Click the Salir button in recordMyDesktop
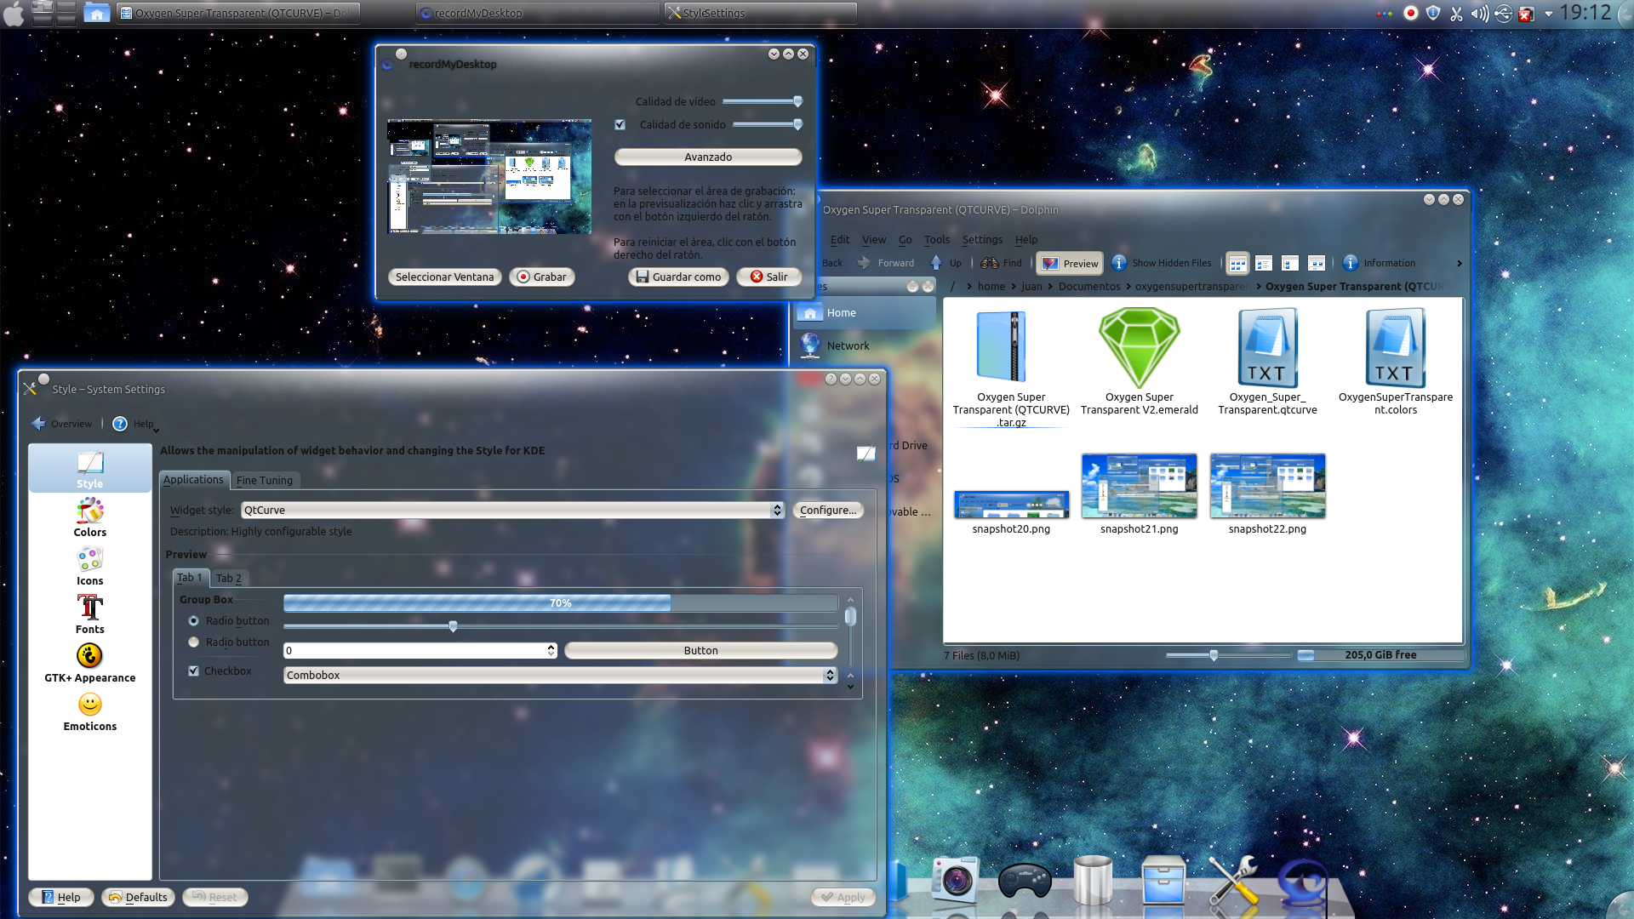Image resolution: width=1634 pixels, height=919 pixels. coord(768,277)
